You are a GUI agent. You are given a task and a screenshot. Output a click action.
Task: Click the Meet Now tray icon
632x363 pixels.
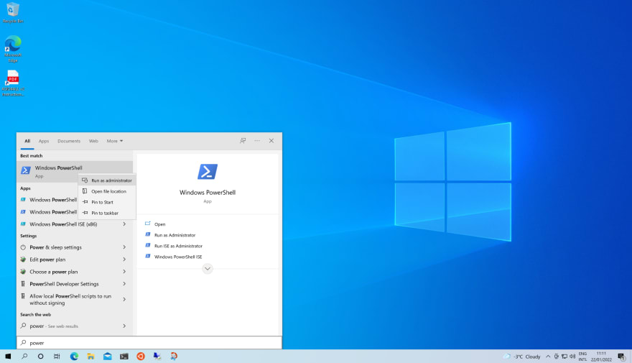click(x=556, y=357)
